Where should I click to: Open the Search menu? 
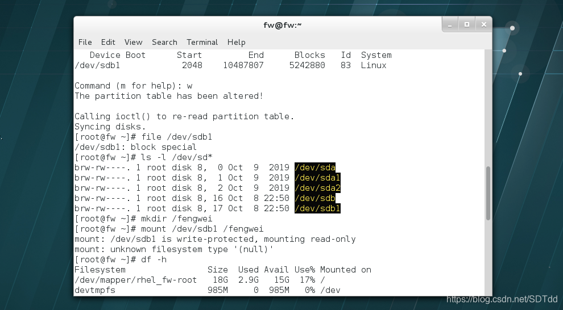tap(164, 42)
